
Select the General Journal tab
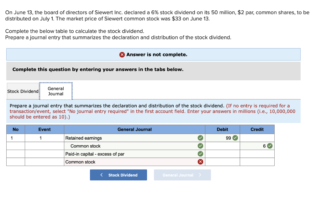tap(55, 91)
